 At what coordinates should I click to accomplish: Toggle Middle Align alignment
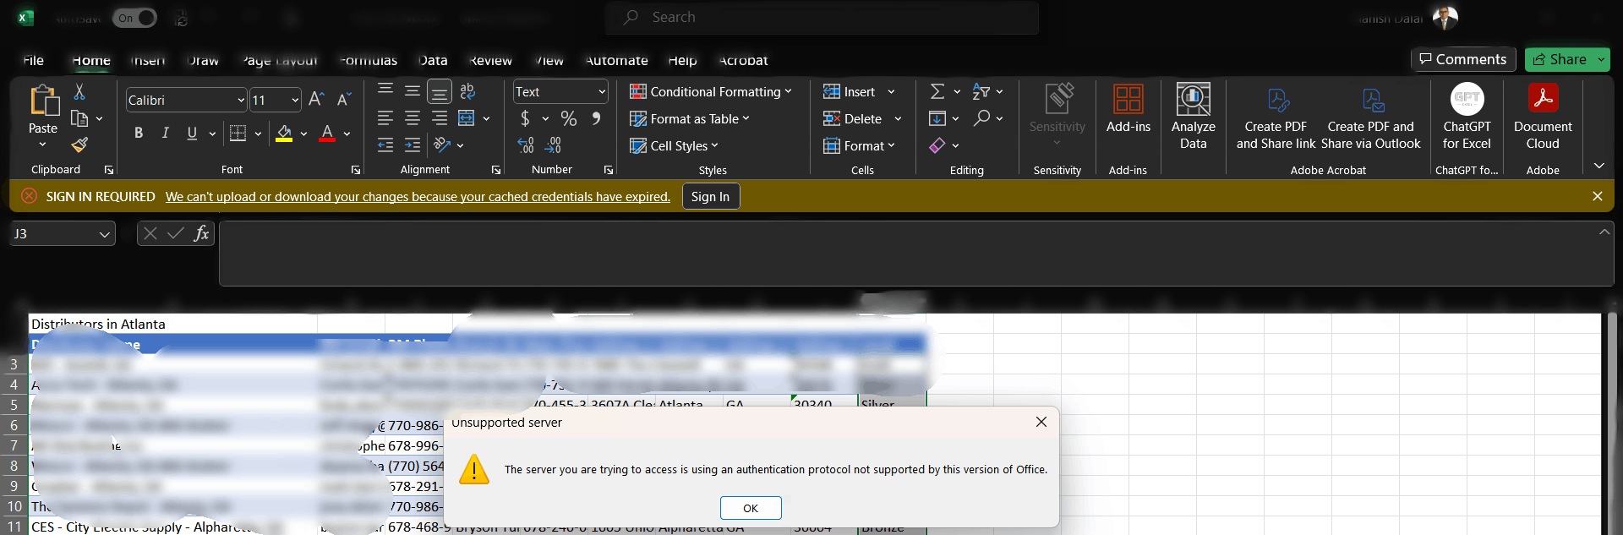point(413,90)
